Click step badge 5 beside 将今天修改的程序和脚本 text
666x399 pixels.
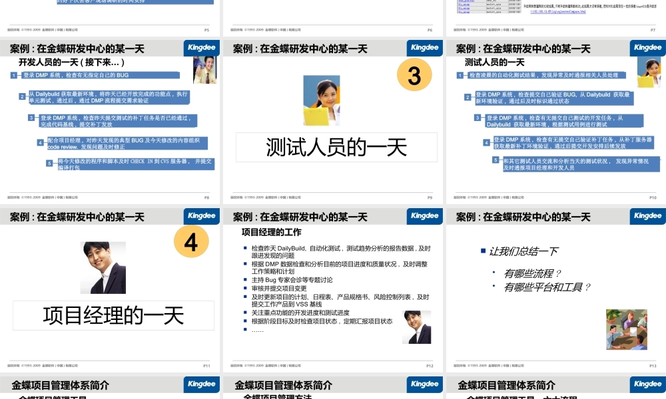(49, 163)
